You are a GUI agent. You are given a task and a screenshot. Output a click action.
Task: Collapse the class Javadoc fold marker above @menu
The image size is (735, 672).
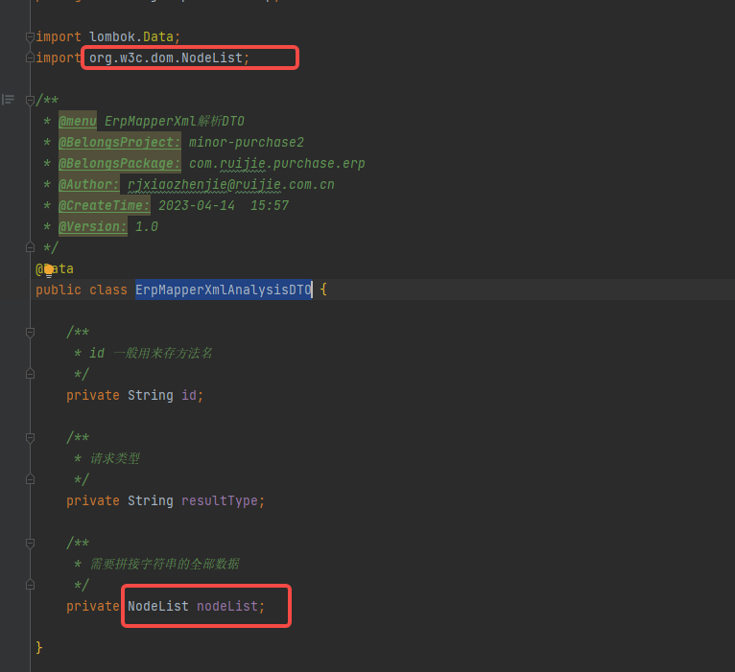30,100
